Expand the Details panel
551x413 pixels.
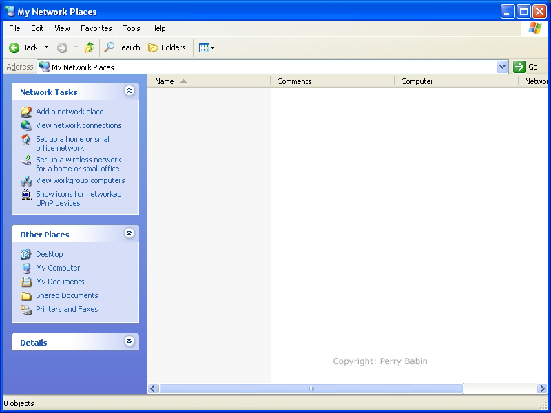(x=129, y=341)
